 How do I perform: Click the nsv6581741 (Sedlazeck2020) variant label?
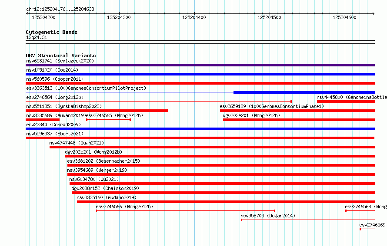tap(60, 61)
